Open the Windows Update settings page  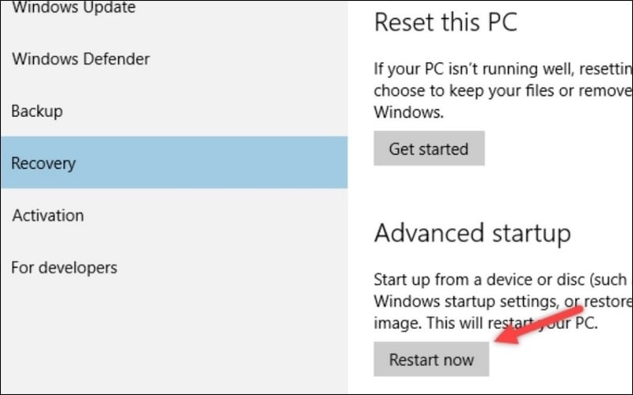[74, 9]
